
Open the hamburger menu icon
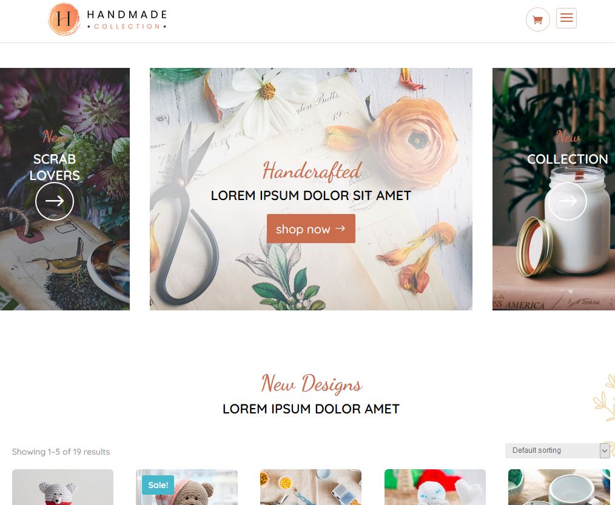[566, 18]
